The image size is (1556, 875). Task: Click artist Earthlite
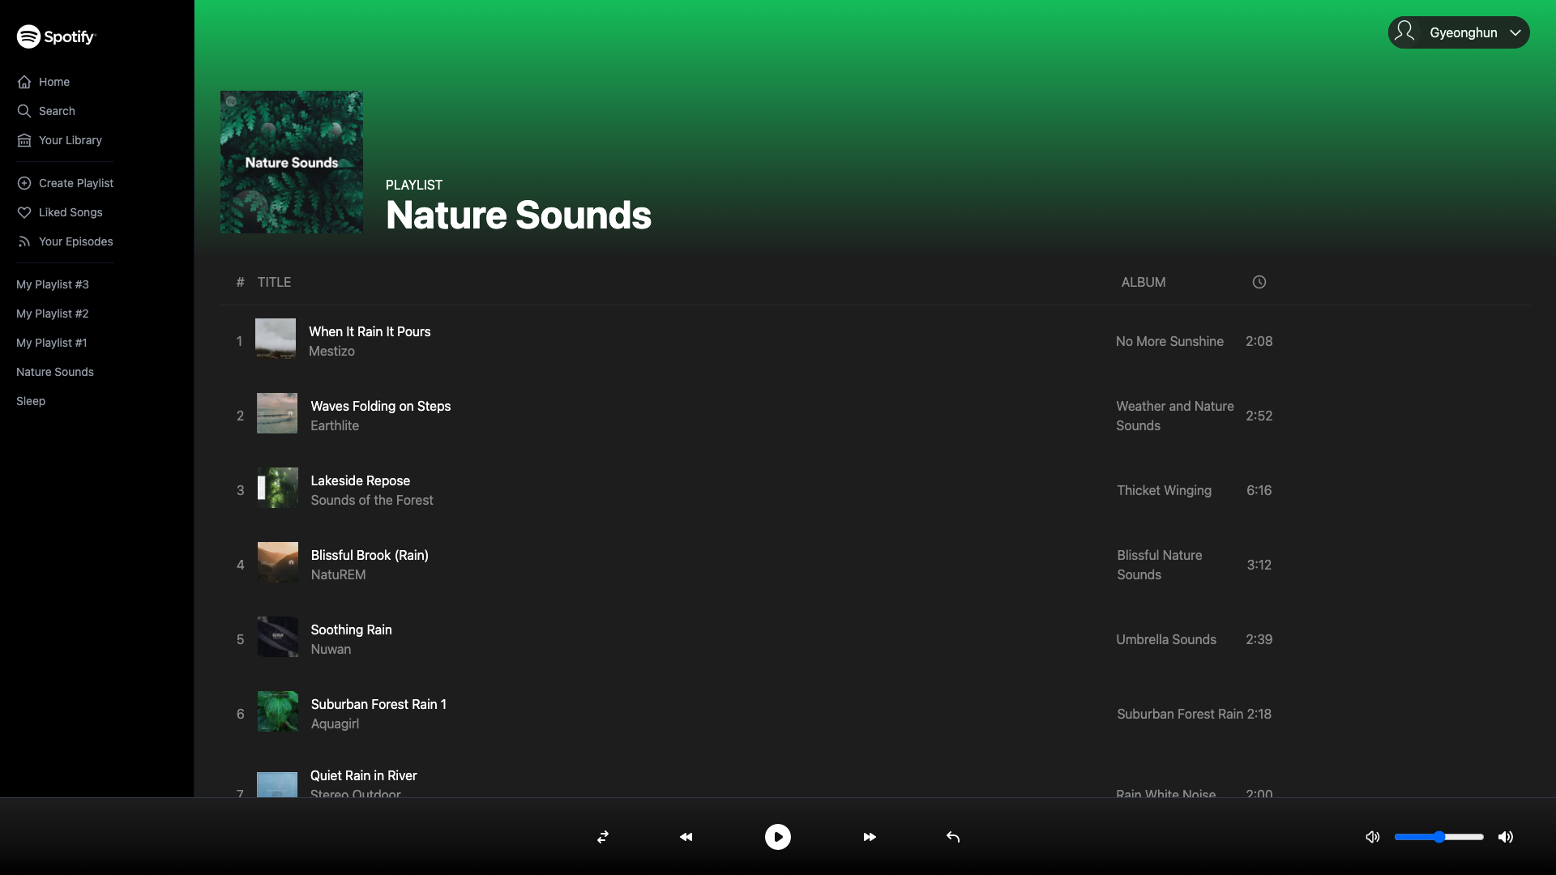[335, 425]
